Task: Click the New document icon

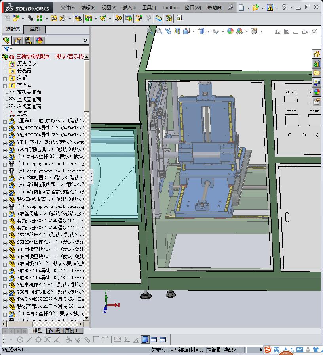Action: point(241,7)
